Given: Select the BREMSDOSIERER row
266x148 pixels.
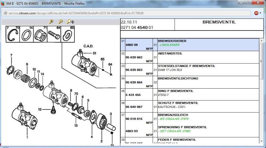Looking at the screenshot, I should (190, 45).
